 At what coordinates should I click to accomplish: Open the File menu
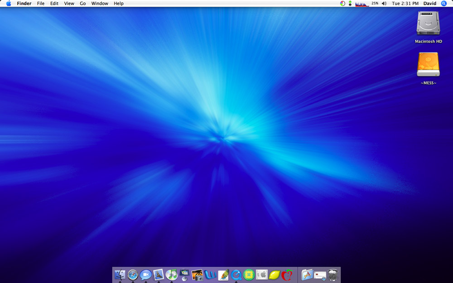click(41, 4)
